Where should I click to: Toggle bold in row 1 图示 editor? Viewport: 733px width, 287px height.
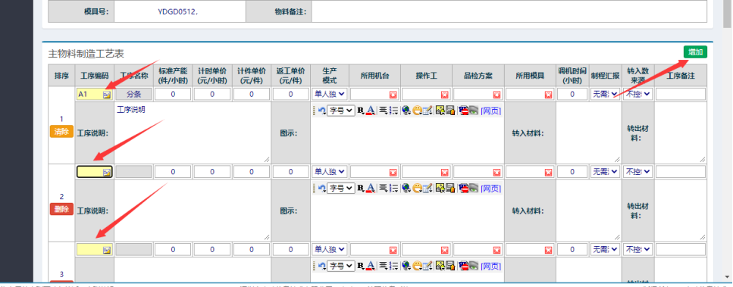pyautogui.click(x=360, y=111)
